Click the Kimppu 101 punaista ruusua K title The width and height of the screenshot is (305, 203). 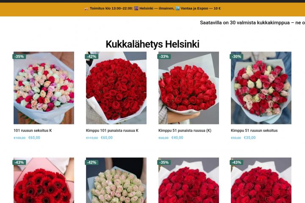112,131
